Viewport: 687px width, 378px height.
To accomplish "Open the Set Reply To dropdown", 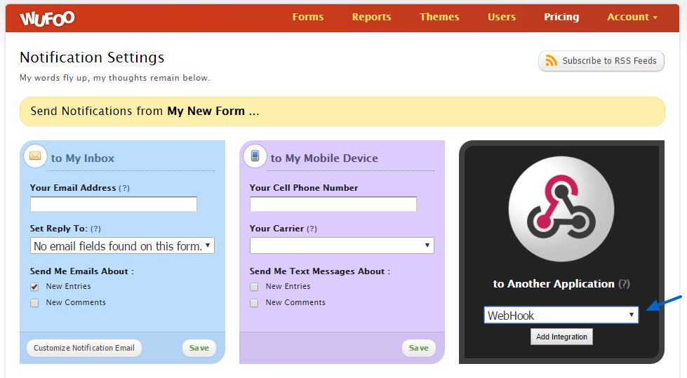I will point(122,246).
